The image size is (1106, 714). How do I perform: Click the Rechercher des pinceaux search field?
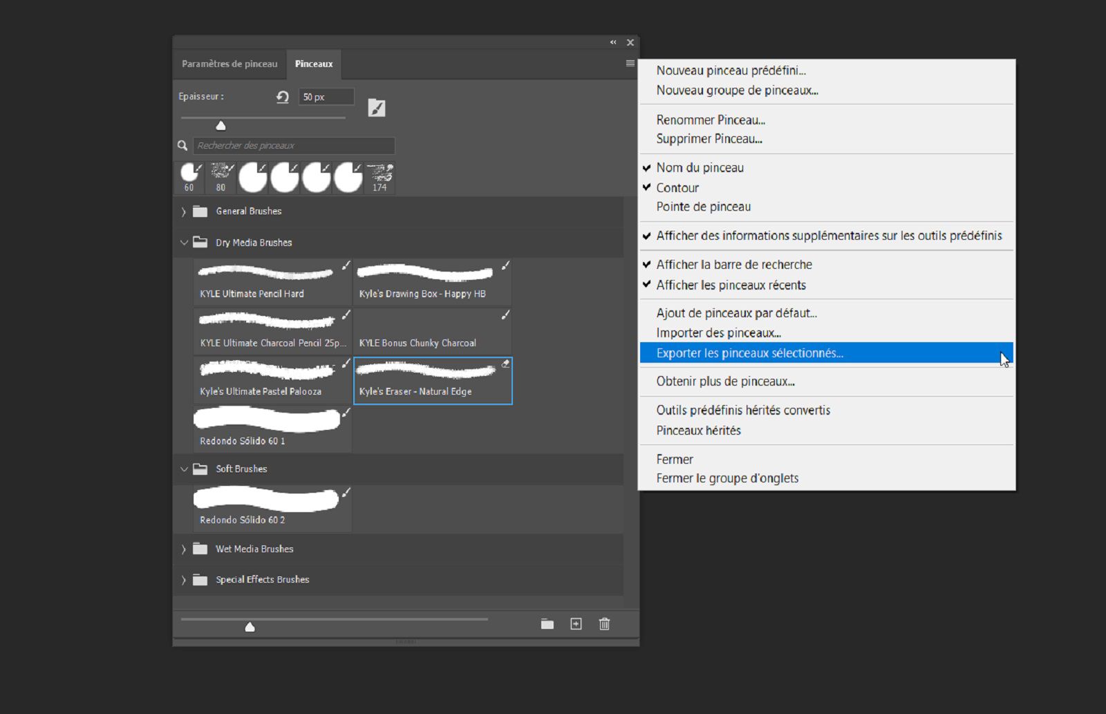point(294,146)
